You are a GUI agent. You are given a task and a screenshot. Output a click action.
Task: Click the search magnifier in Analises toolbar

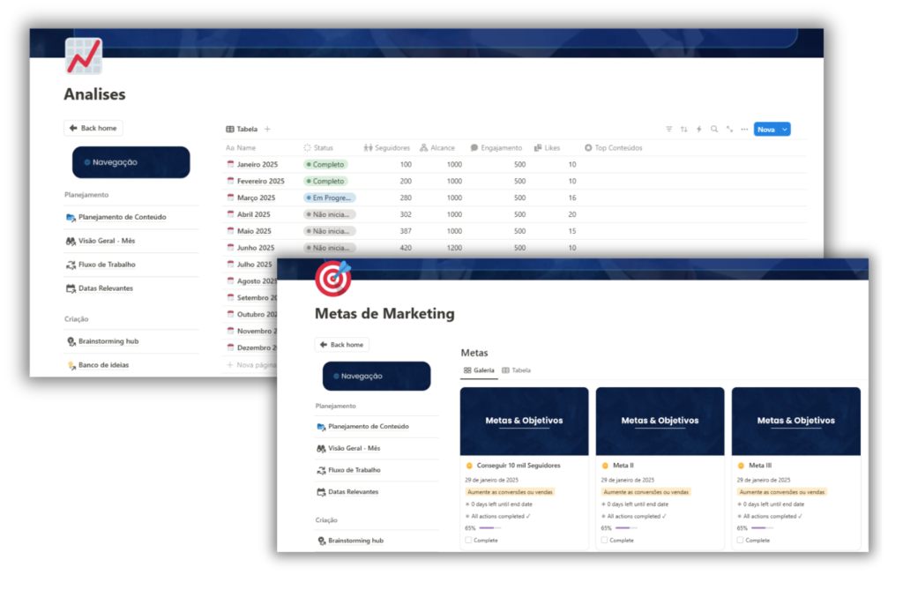tap(714, 129)
